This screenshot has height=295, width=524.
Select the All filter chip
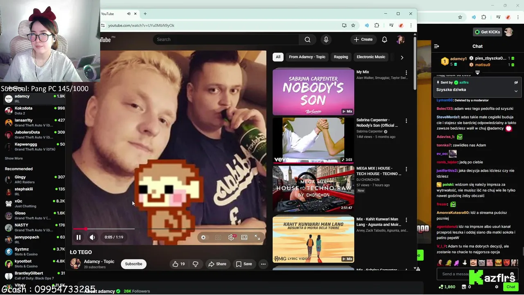278,57
